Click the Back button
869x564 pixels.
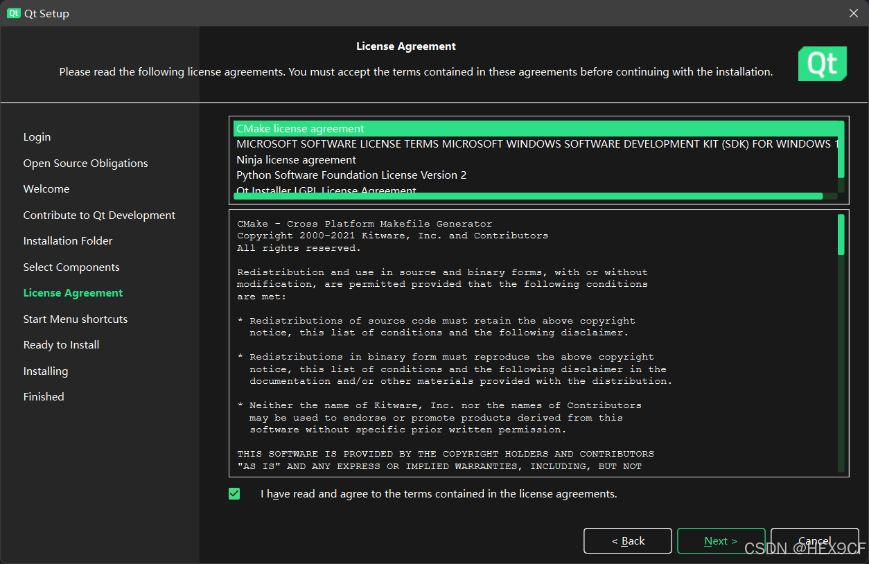tap(628, 541)
